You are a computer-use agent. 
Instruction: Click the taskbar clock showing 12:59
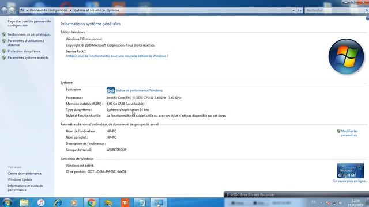355,203
